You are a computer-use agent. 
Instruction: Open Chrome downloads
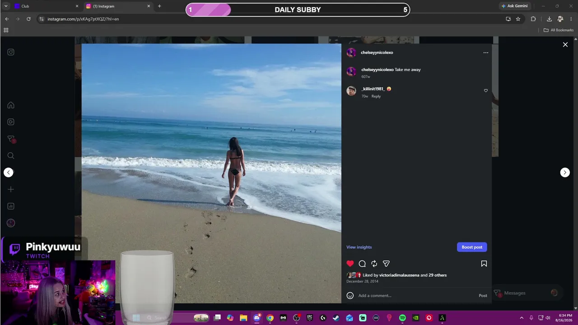point(549,19)
